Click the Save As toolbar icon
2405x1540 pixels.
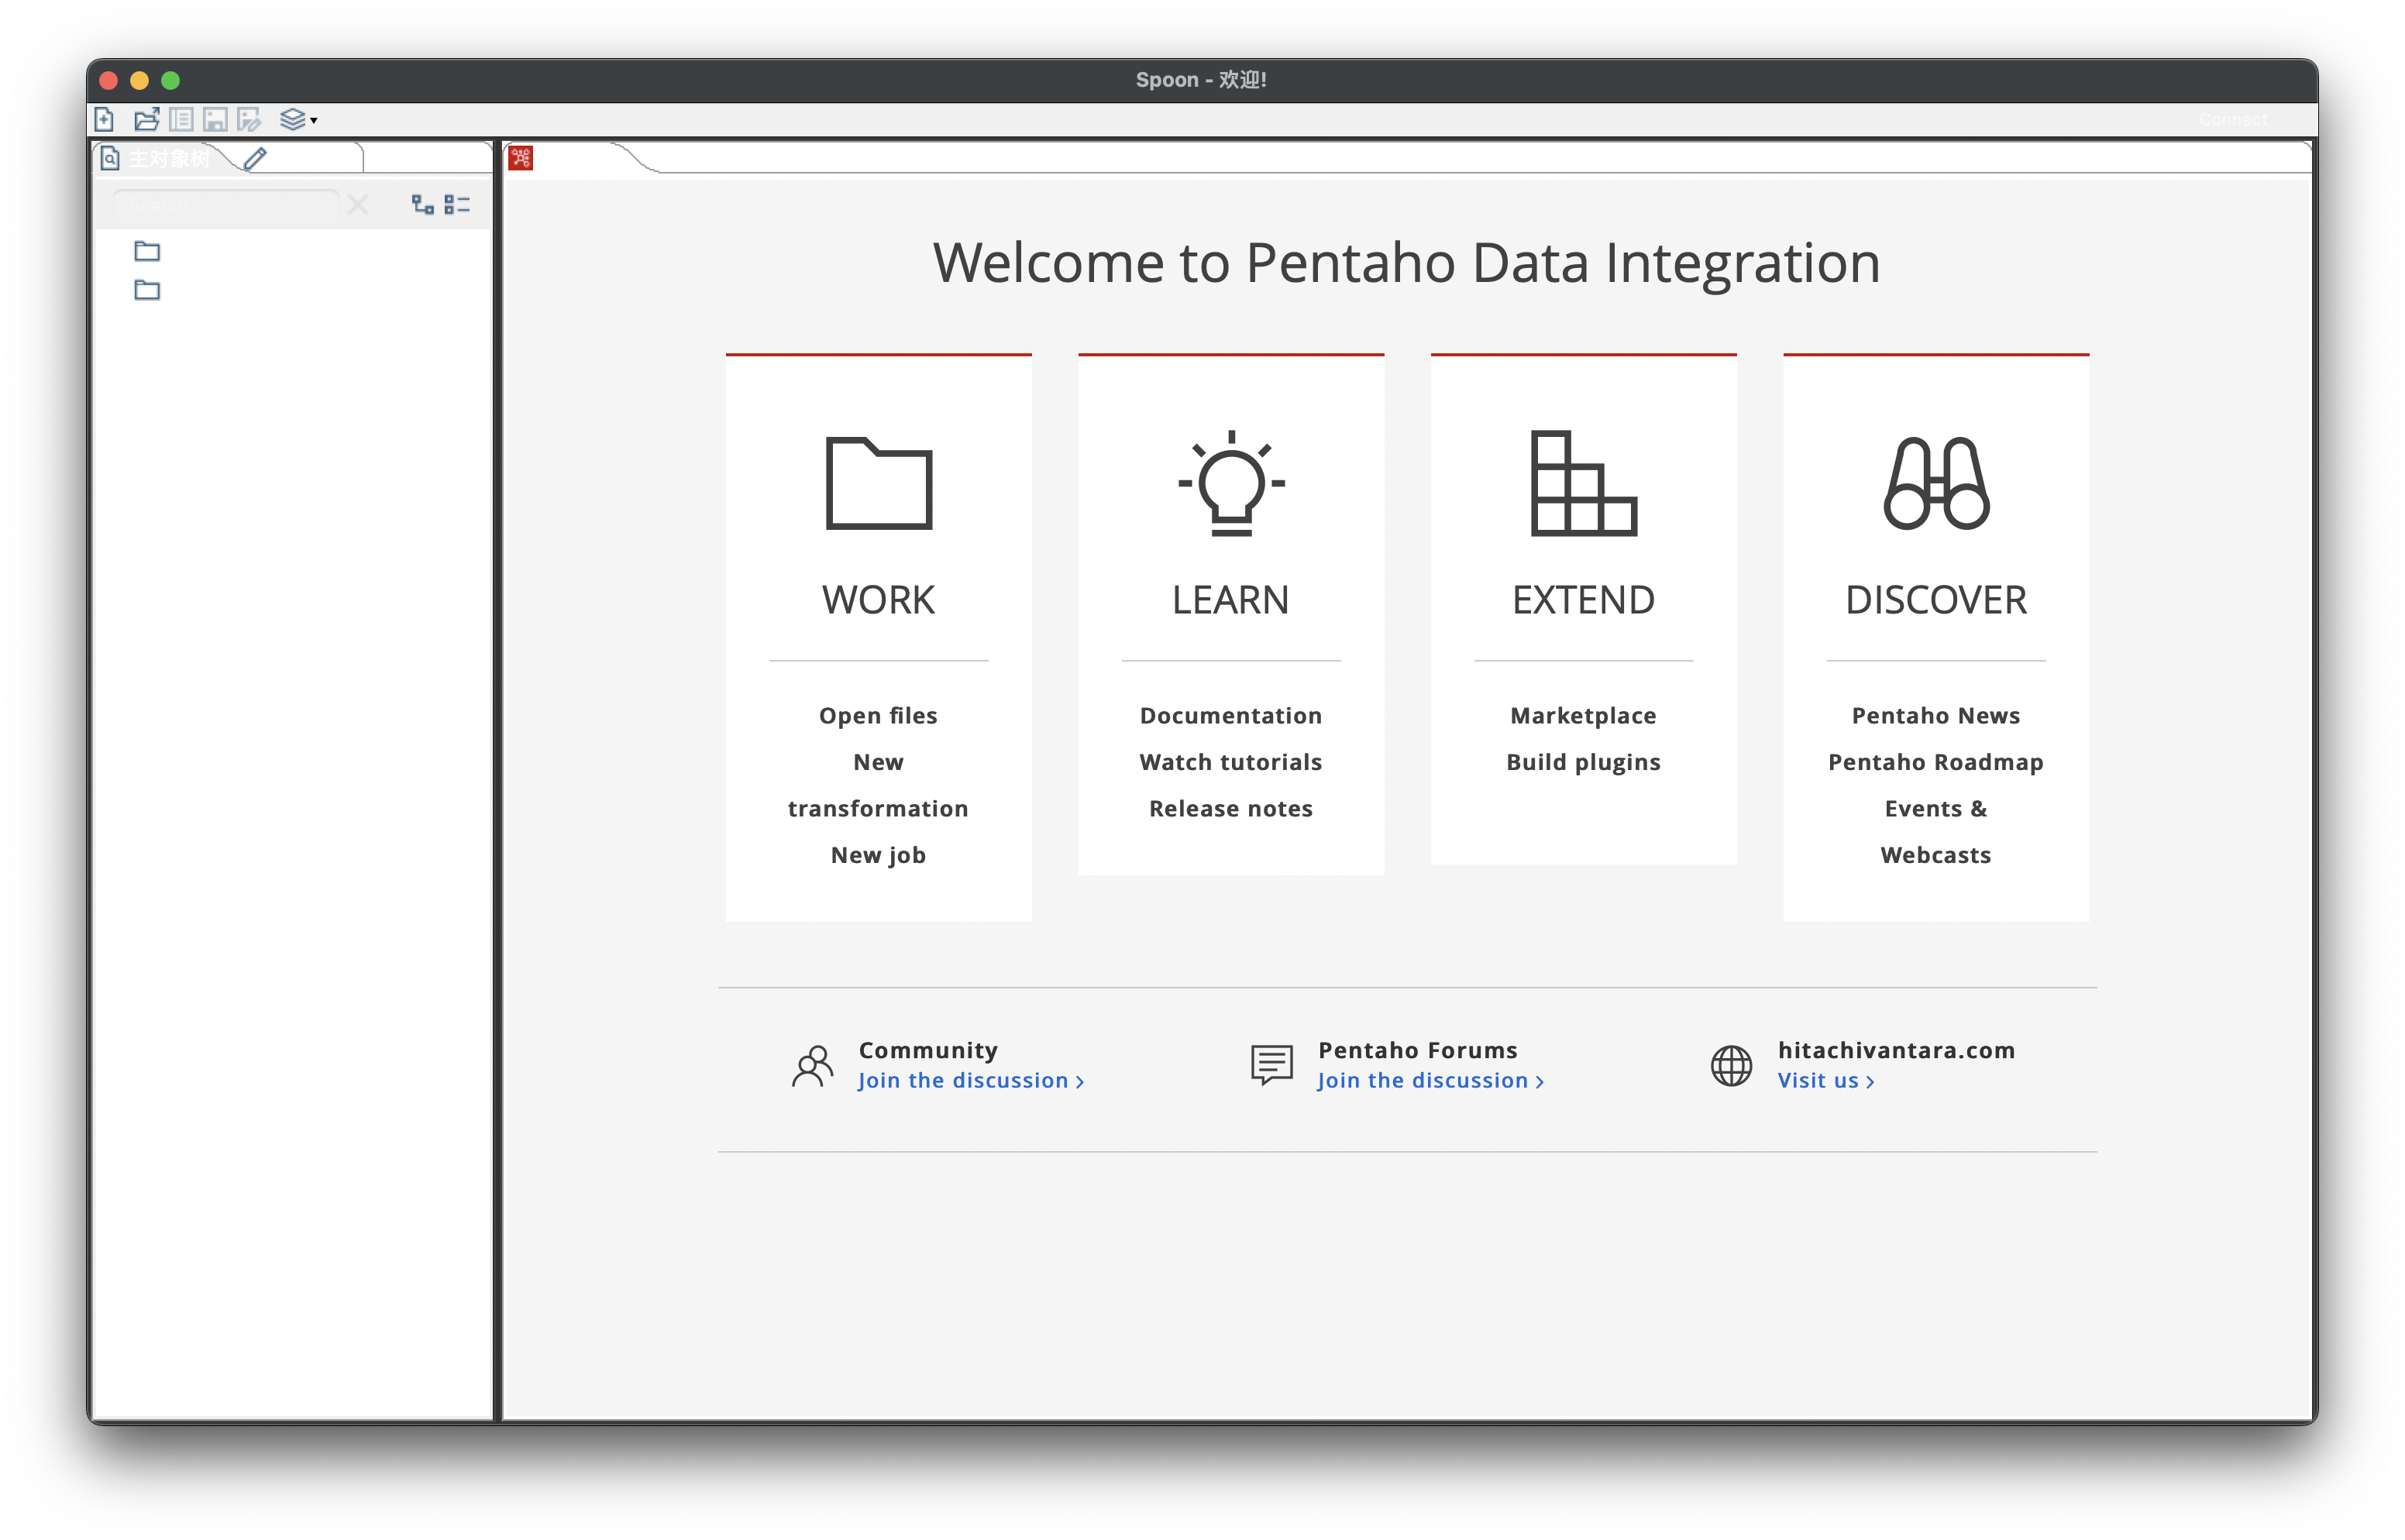249,120
